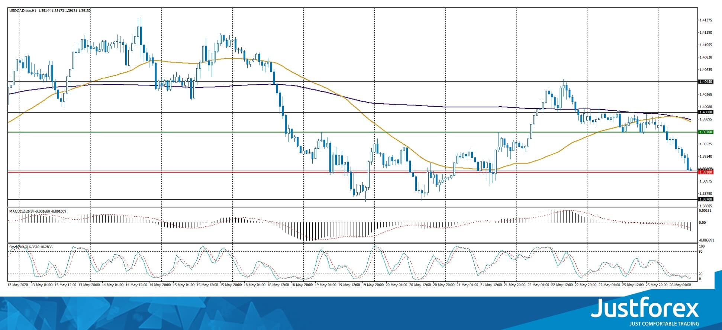Image resolution: width=722 pixels, height=330 pixels.
Task: Select the 1.40450 resistance level tag
Action: click(x=706, y=82)
